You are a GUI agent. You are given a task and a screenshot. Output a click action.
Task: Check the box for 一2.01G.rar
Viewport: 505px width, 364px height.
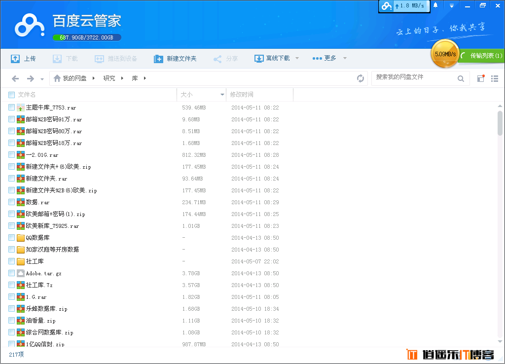click(12, 154)
